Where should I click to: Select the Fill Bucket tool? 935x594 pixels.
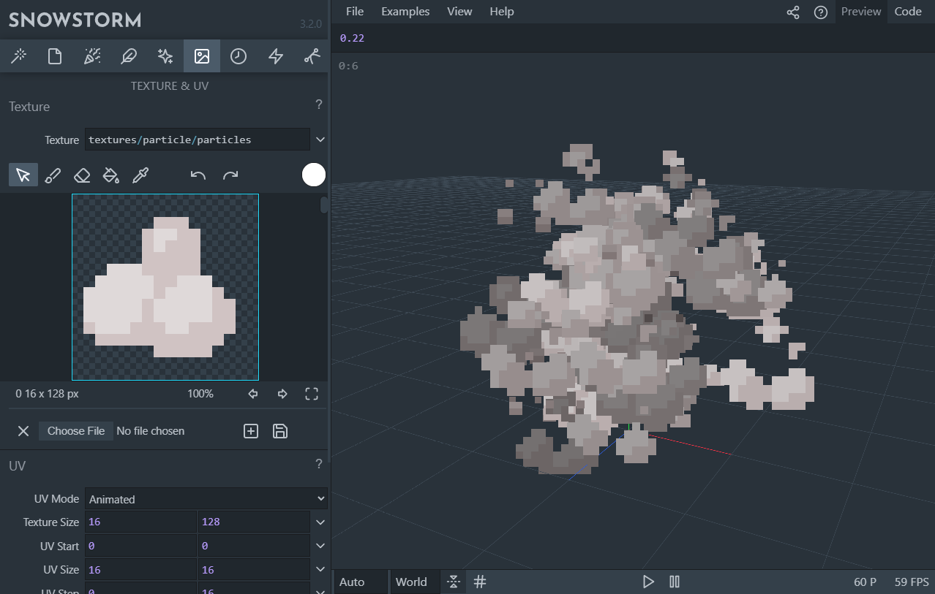110,175
